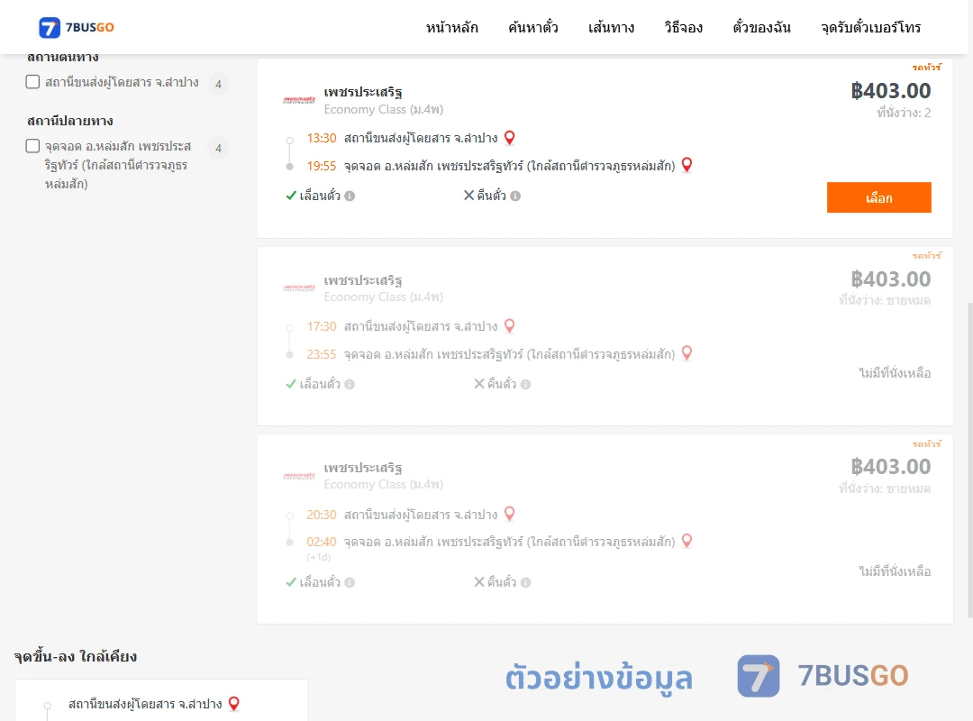
Task: Click the page vertical scrollbar
Action: click(x=970, y=460)
